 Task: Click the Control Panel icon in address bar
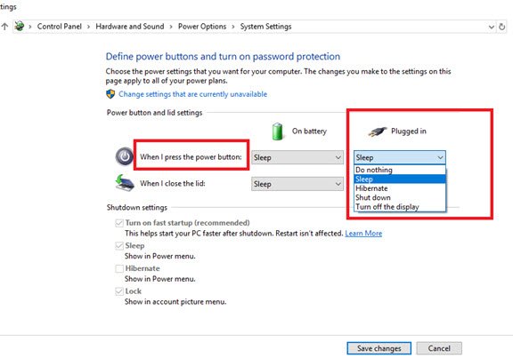[20, 26]
